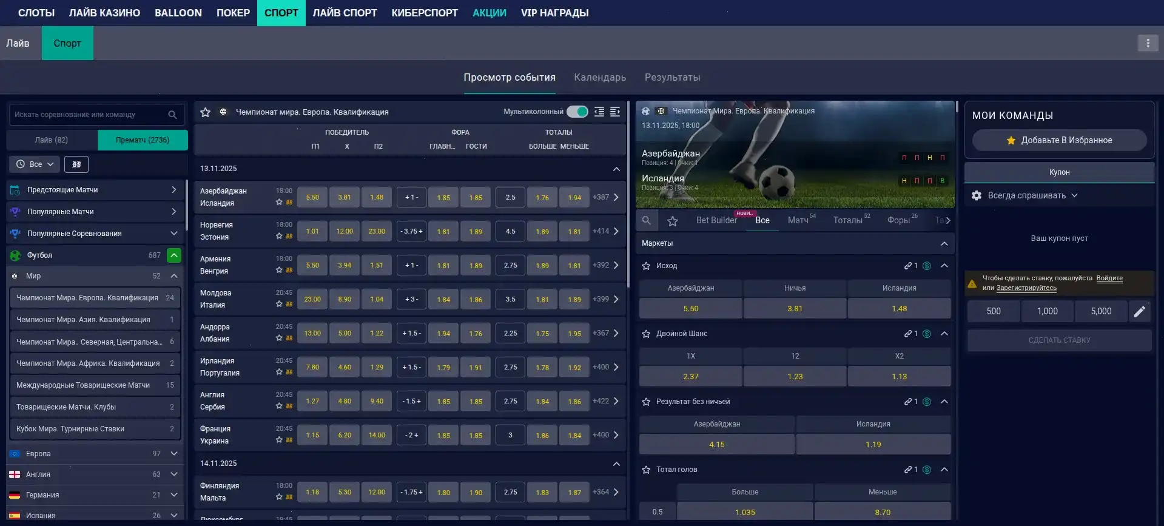Screen dimensions: 1164x526
Task: Open the Всегда спрашивать dropdown
Action: tap(1032, 195)
